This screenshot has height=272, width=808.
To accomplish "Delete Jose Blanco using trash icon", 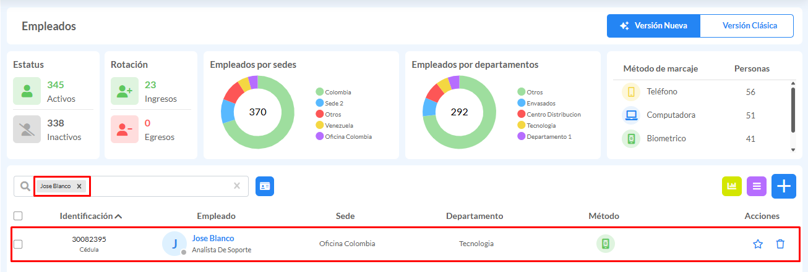I will click(780, 244).
